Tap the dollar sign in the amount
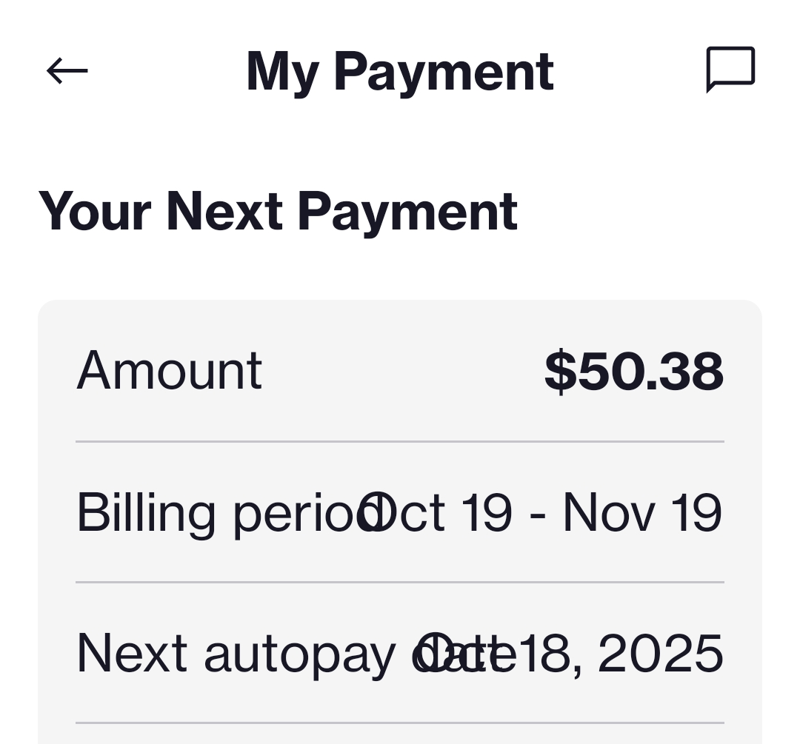The height and width of the screenshot is (744, 800). tap(560, 372)
